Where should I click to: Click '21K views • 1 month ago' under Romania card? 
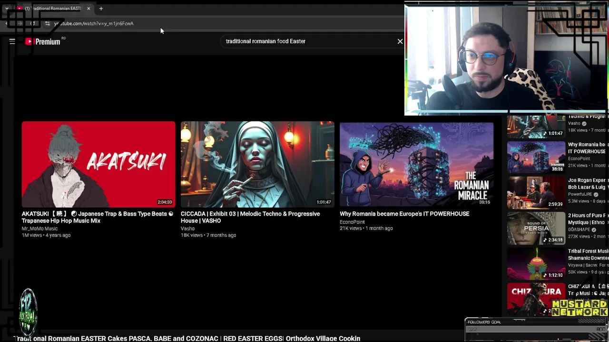[366, 228]
